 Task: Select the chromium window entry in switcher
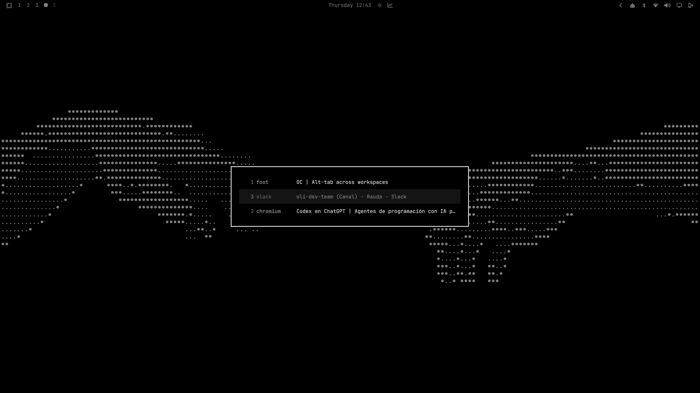(x=350, y=211)
